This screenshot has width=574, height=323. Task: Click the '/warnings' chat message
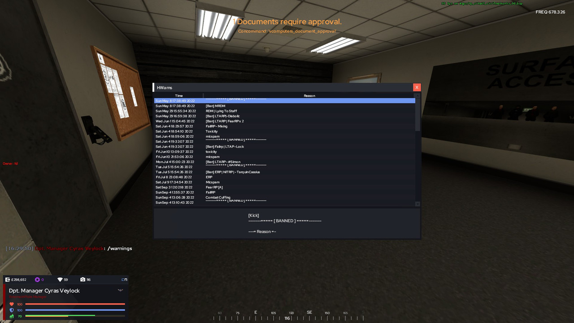pos(120,248)
